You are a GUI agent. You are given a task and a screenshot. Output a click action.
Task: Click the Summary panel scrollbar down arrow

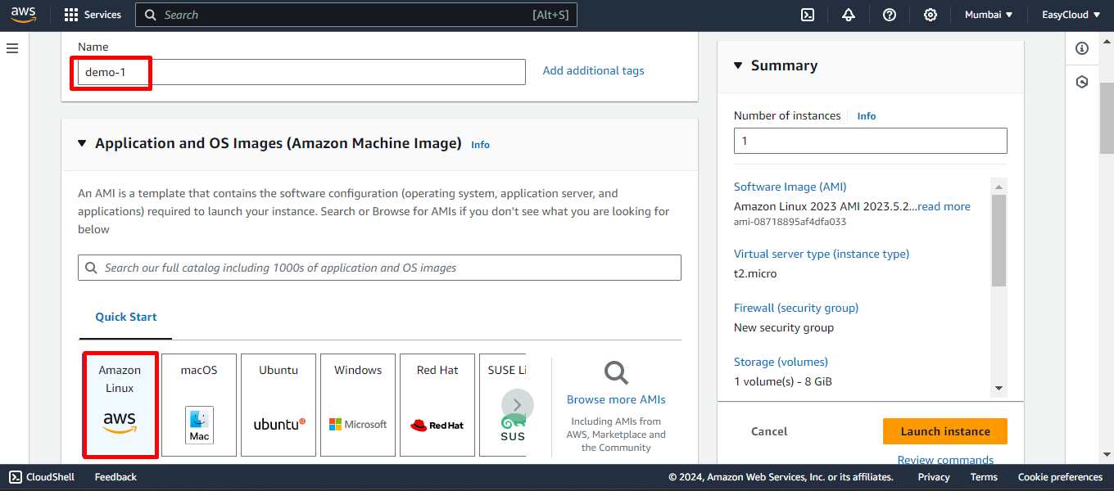click(999, 388)
